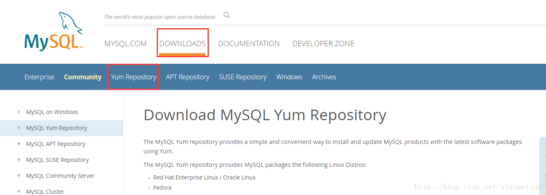The height and width of the screenshot is (195, 546).
Task: Select Enterprise in the blue bar
Action: coord(39,77)
